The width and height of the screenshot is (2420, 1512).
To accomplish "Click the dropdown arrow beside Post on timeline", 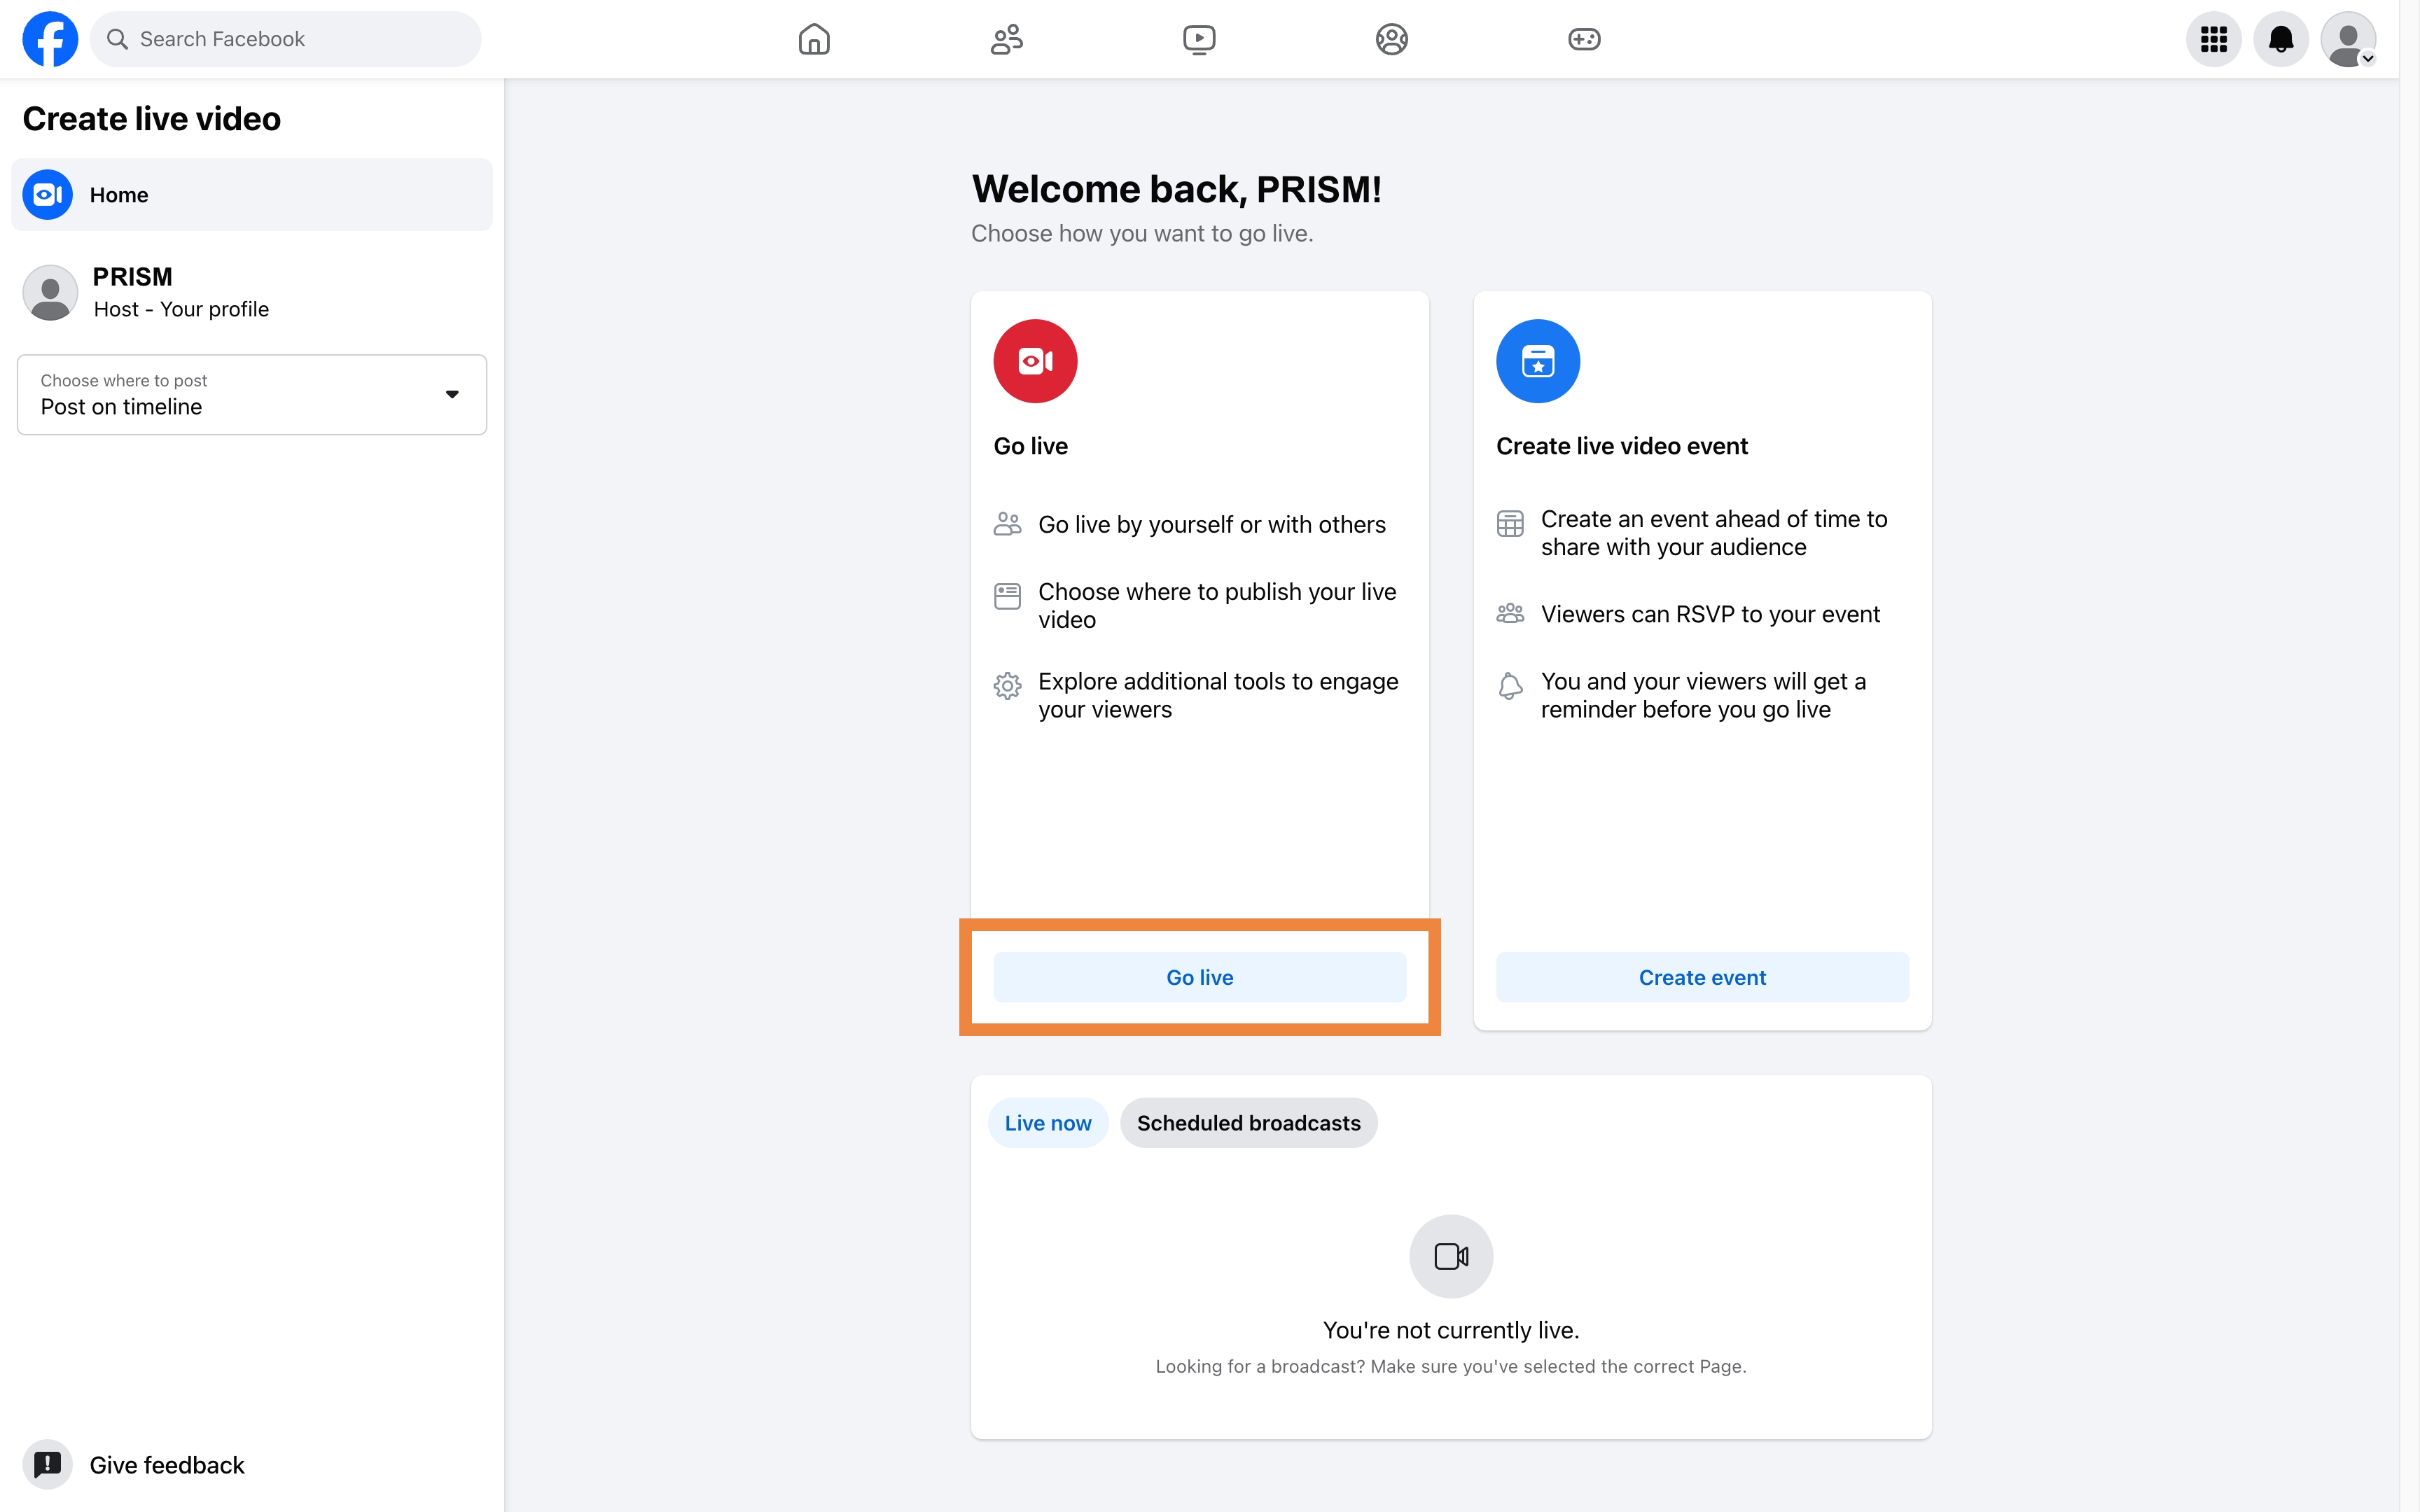I will (x=452, y=394).
